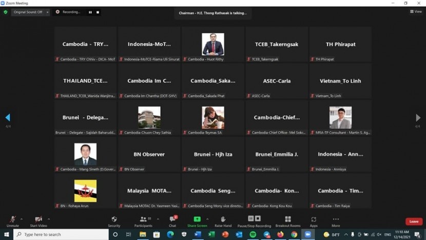The width and height of the screenshot is (426, 240).
Task: Open the Chat panel
Action: pyautogui.click(x=172, y=221)
